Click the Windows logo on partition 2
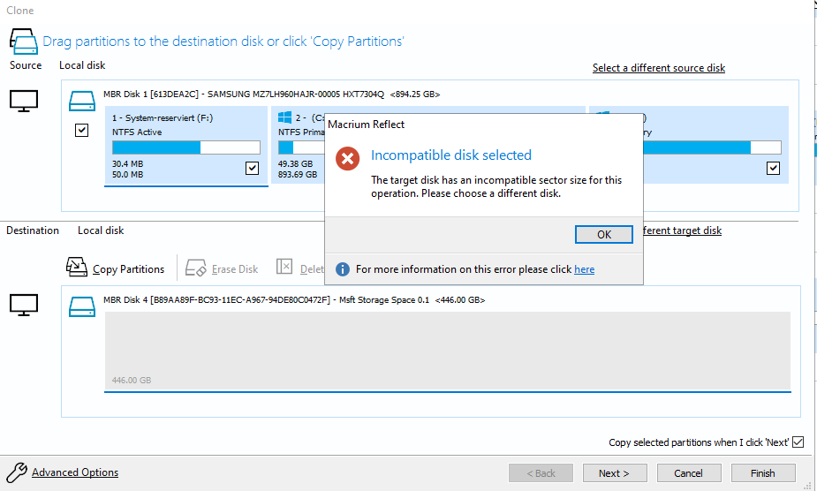Viewport: 817px width, 491px height. [285, 117]
